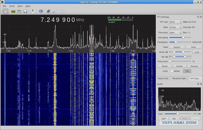
Task: Start DSP with the play toolbar button
Action: pos(5,11)
